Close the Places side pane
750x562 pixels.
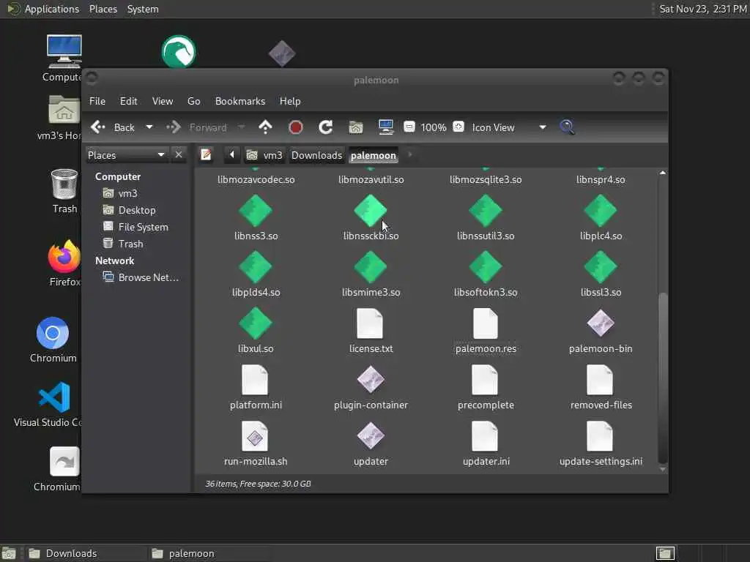pyautogui.click(x=179, y=155)
